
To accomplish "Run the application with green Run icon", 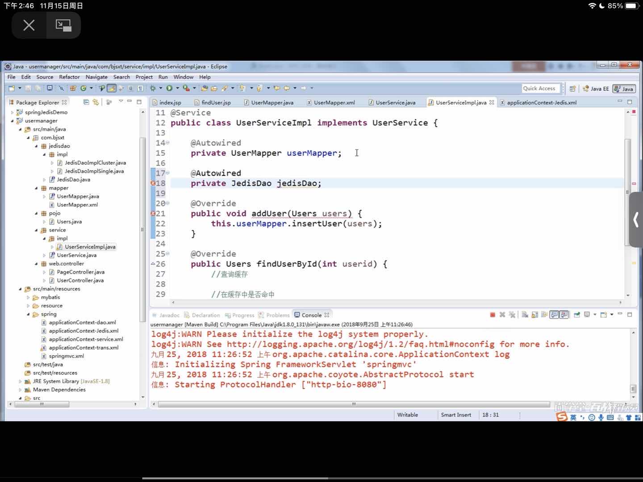I will (169, 88).
